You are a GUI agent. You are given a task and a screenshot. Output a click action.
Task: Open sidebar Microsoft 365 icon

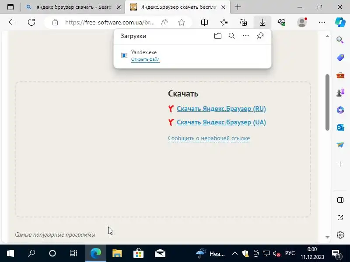tap(340, 110)
